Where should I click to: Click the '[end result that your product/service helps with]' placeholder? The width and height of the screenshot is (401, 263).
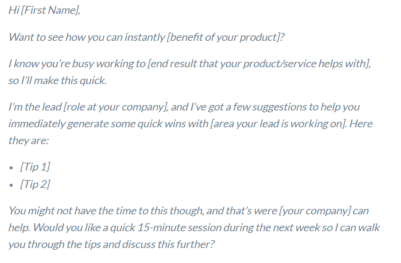click(x=259, y=64)
